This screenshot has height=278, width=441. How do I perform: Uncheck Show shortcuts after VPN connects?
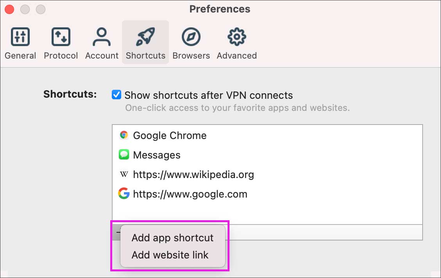tap(117, 94)
